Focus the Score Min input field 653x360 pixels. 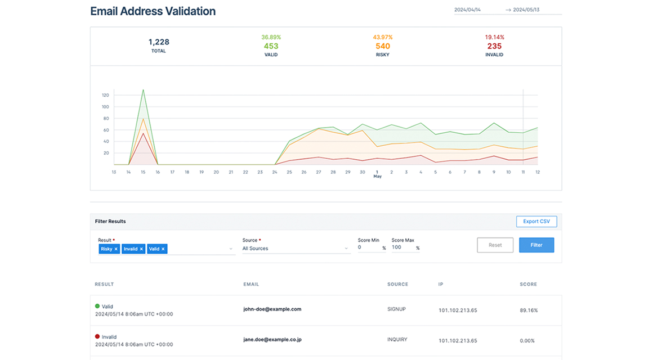coord(369,247)
